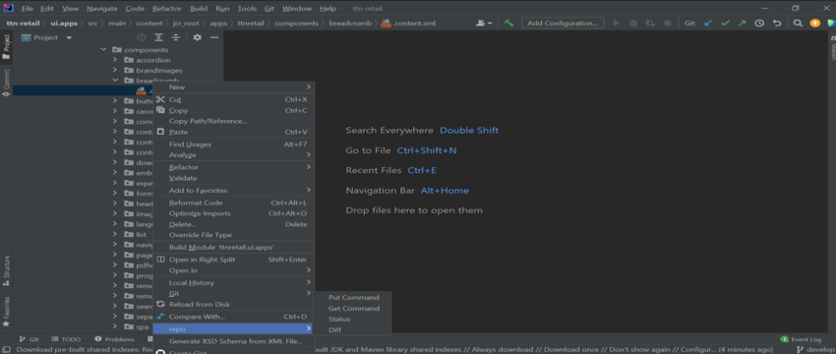Open the Analyze submenu
The image size is (836, 354).
233,154
